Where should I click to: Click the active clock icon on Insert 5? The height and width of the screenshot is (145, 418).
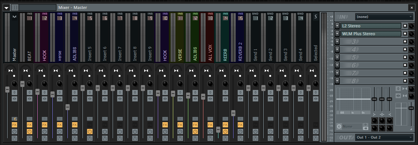(90, 132)
